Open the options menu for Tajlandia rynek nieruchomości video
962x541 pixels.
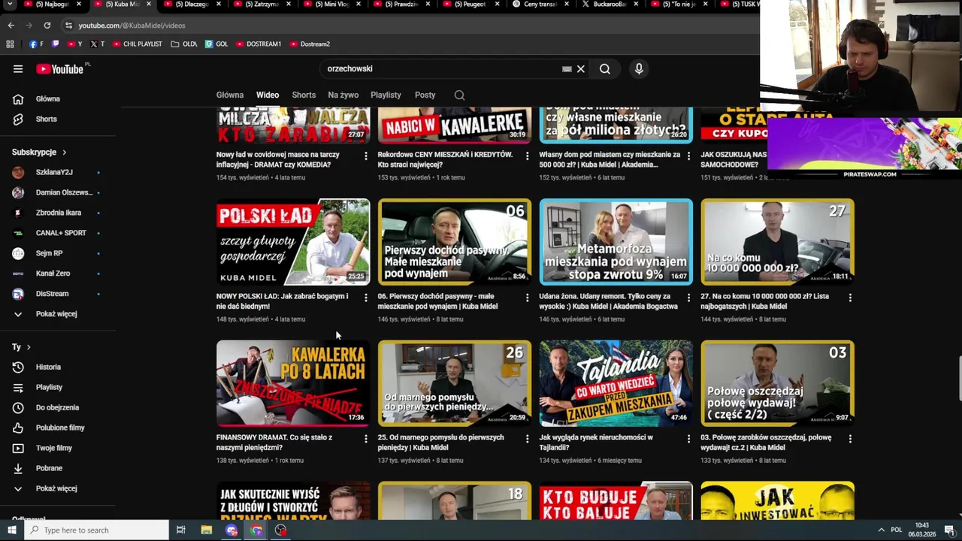688,439
